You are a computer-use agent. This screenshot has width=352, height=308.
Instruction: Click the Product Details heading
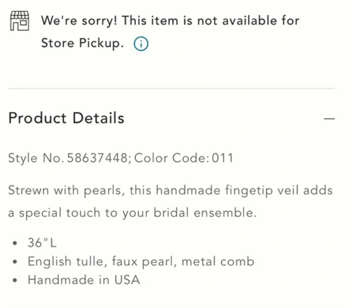[66, 118]
